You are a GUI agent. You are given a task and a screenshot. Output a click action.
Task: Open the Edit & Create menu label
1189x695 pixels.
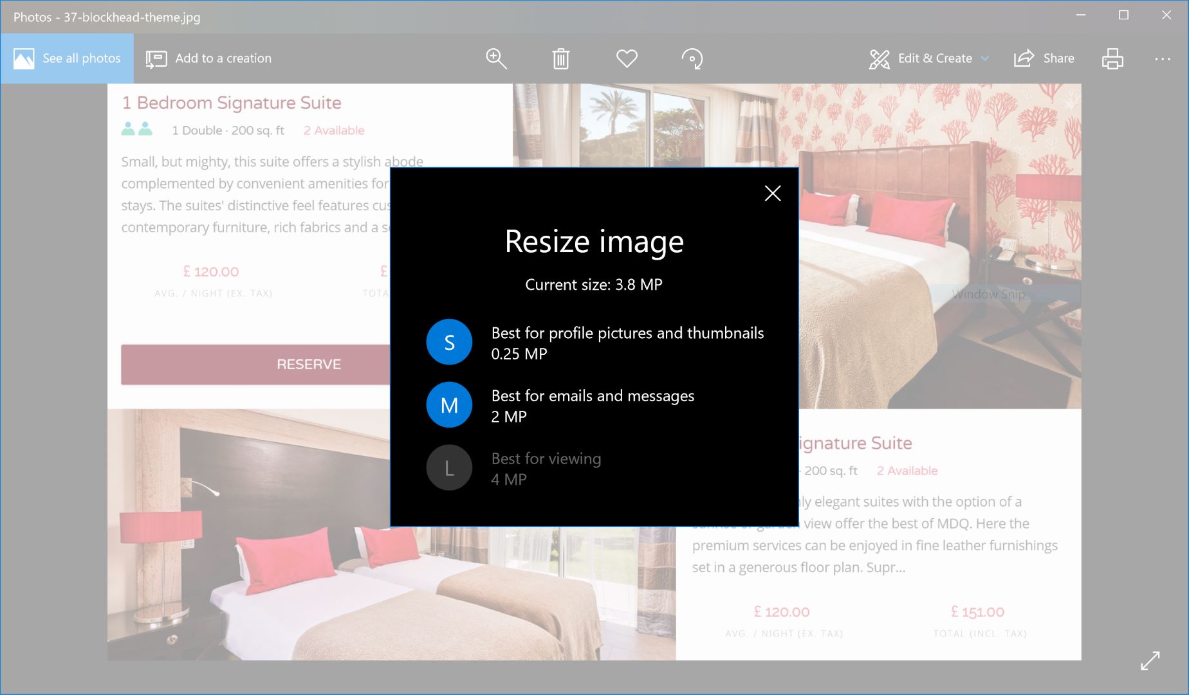click(x=935, y=59)
